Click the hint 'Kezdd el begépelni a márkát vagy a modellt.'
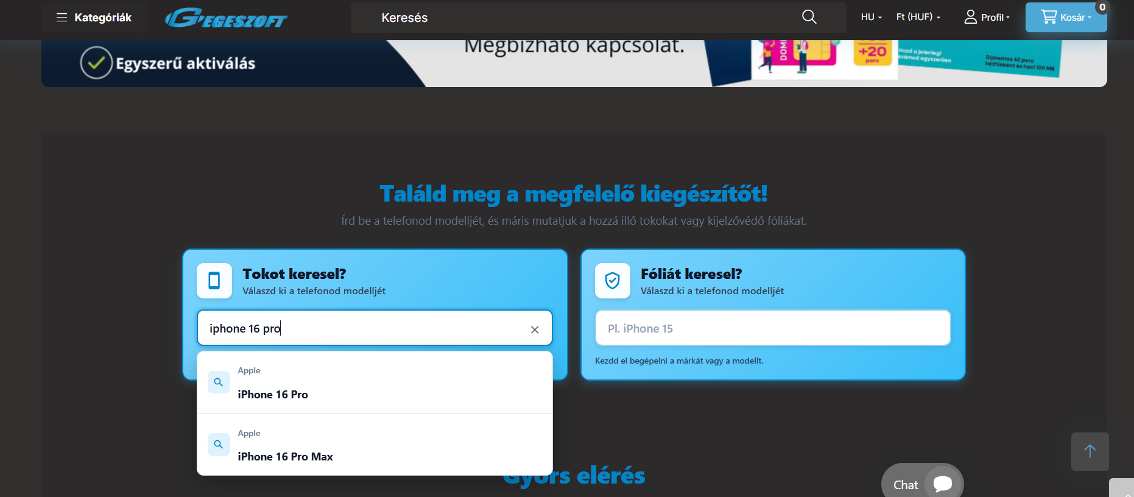The height and width of the screenshot is (497, 1134). 679,361
